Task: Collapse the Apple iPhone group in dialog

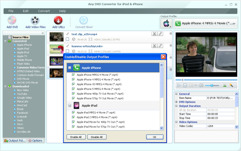Action: (70, 68)
